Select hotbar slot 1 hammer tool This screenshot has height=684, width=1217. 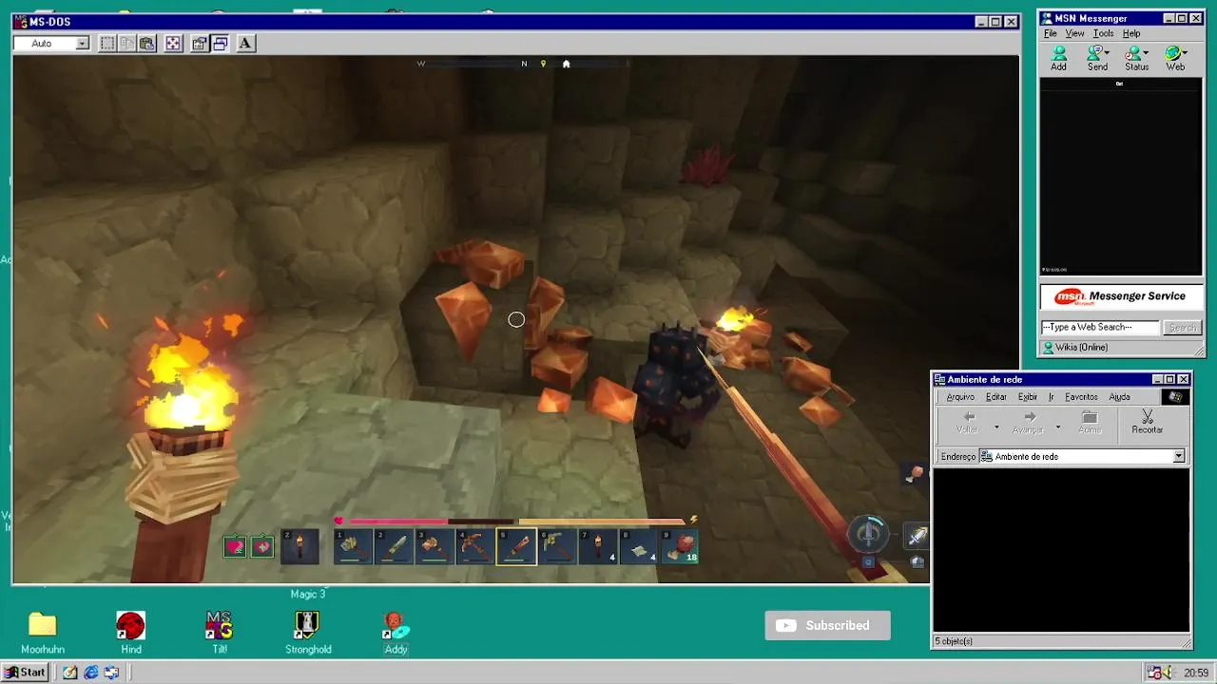click(353, 546)
